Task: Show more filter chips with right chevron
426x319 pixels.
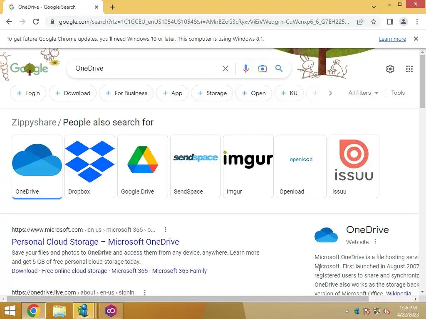Action: [x=330, y=93]
